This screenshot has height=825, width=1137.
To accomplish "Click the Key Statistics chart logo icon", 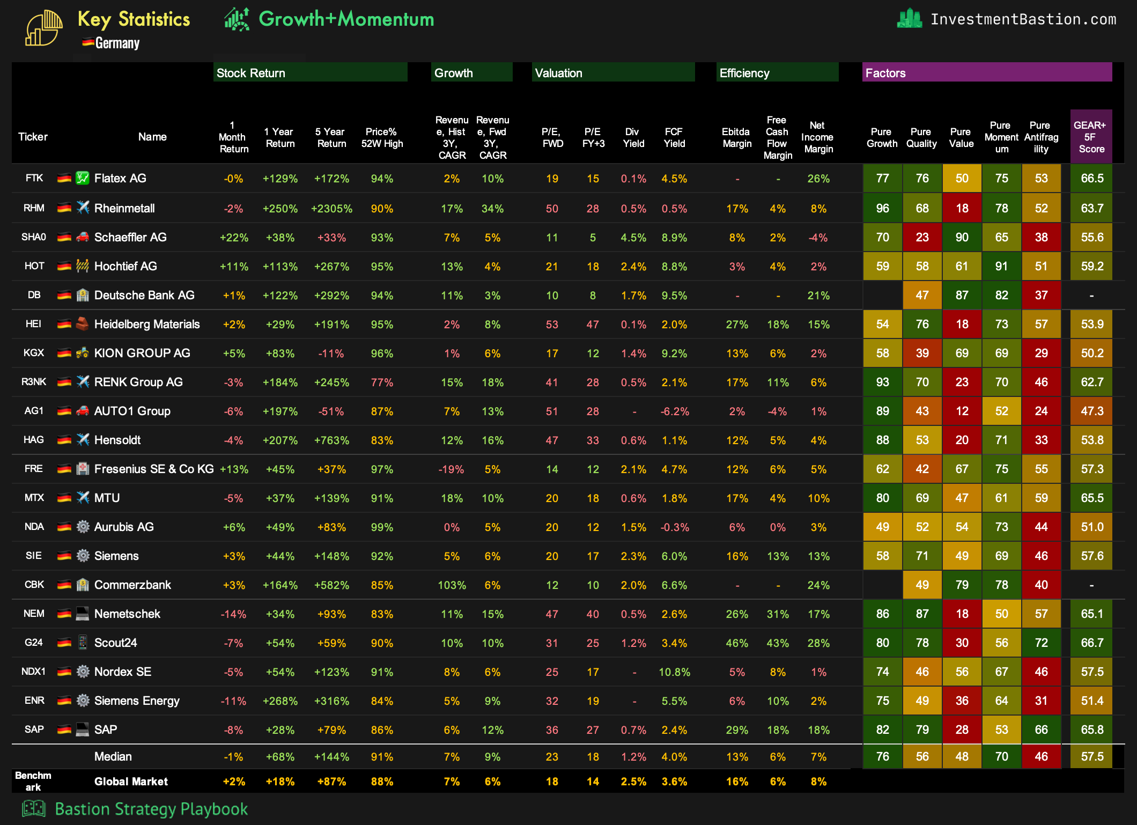I will click(x=43, y=27).
